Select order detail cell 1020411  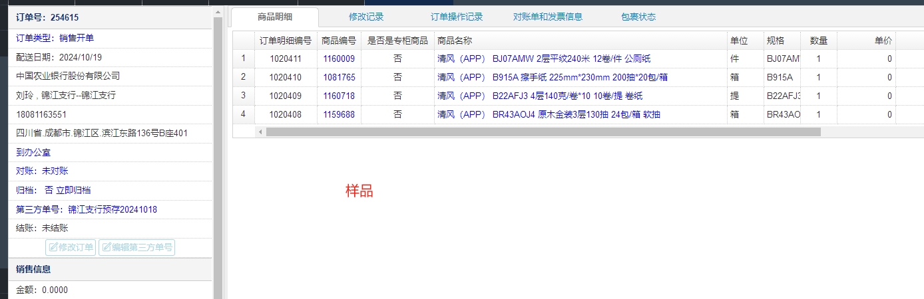[286, 58]
